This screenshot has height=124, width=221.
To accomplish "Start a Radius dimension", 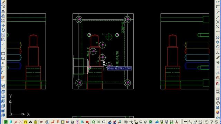I will coord(206,122).
